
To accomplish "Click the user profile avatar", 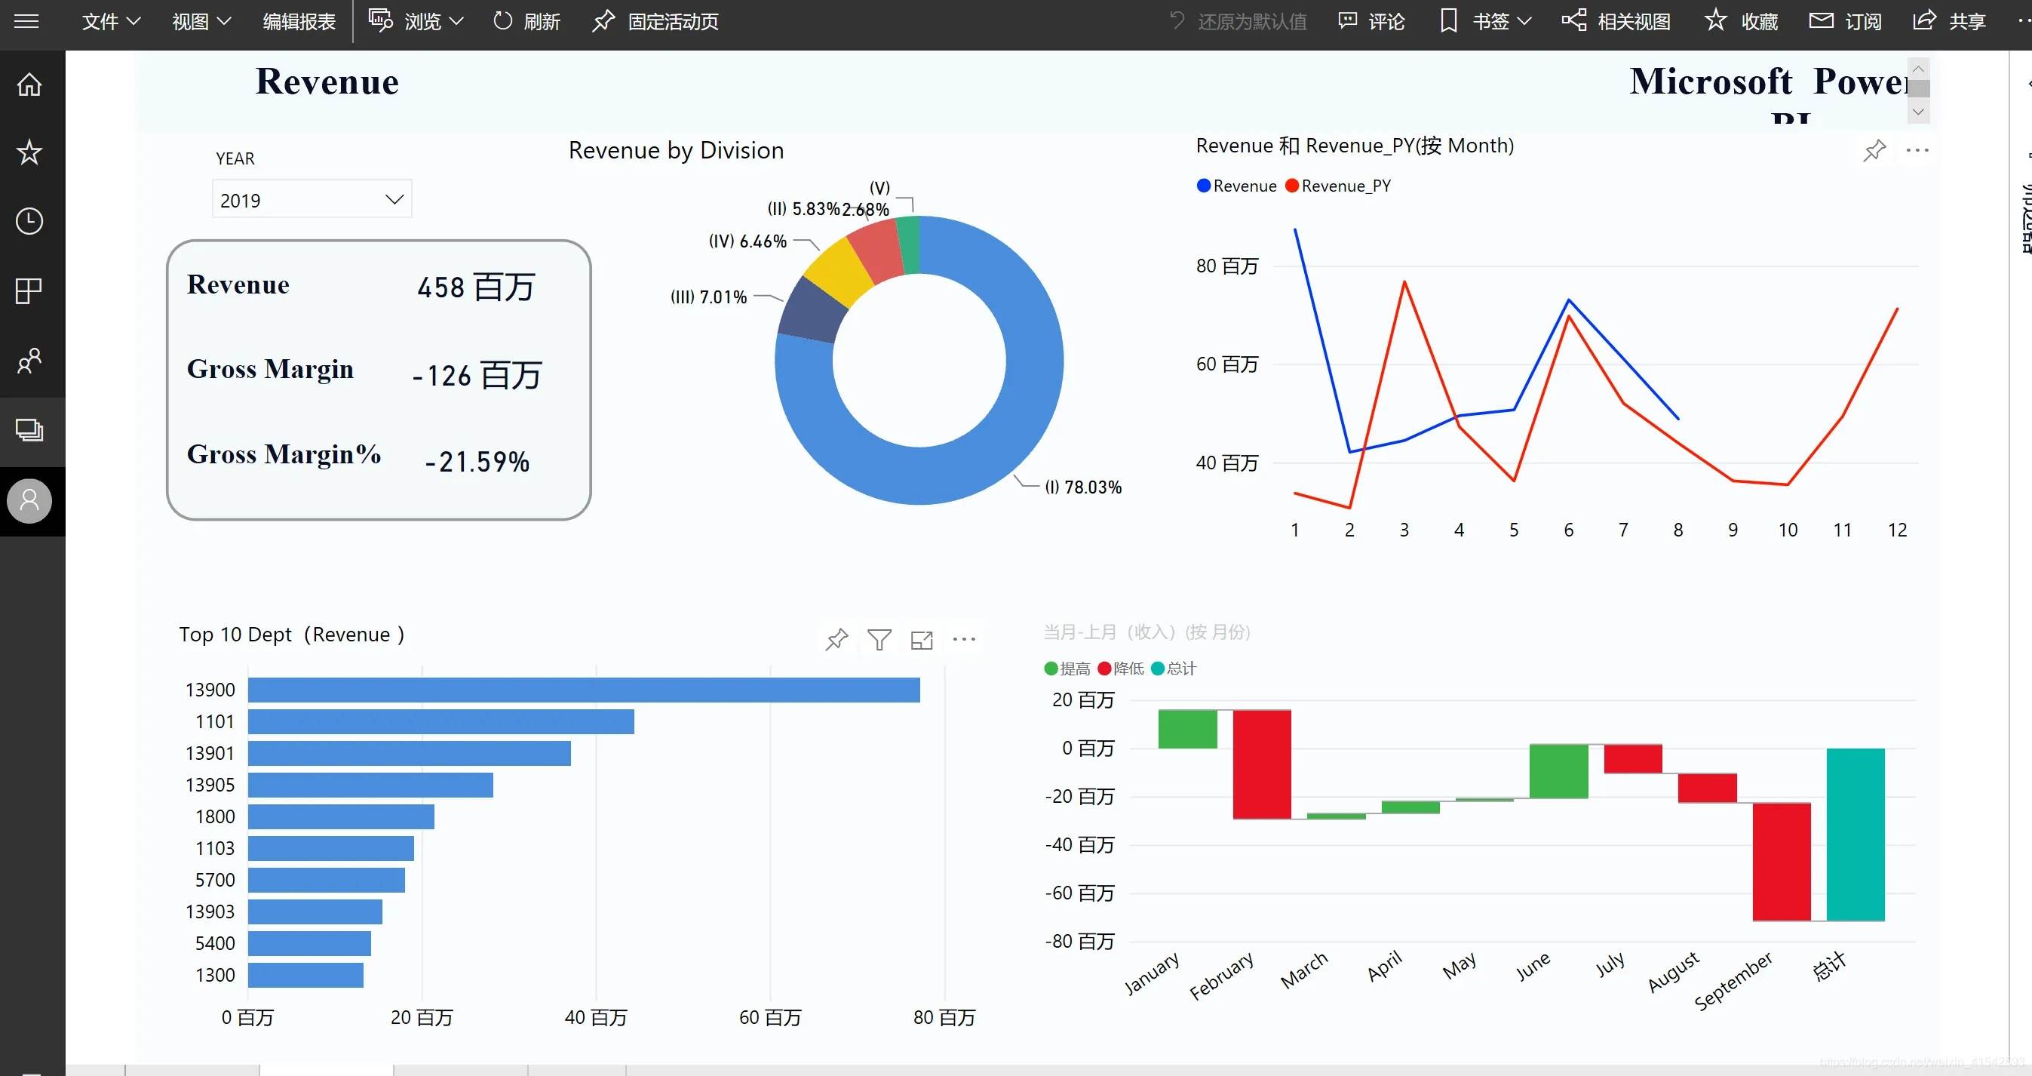I will pyautogui.click(x=29, y=500).
